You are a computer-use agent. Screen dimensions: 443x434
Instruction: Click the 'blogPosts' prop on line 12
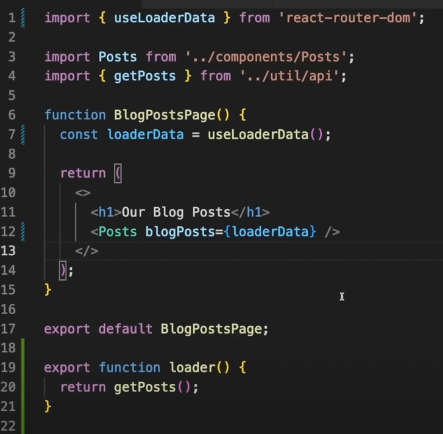coord(180,232)
